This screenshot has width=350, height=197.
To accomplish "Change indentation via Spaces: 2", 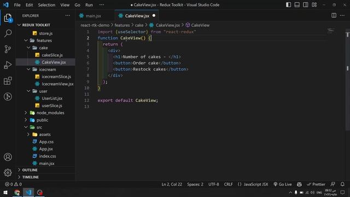I will (x=195, y=184).
